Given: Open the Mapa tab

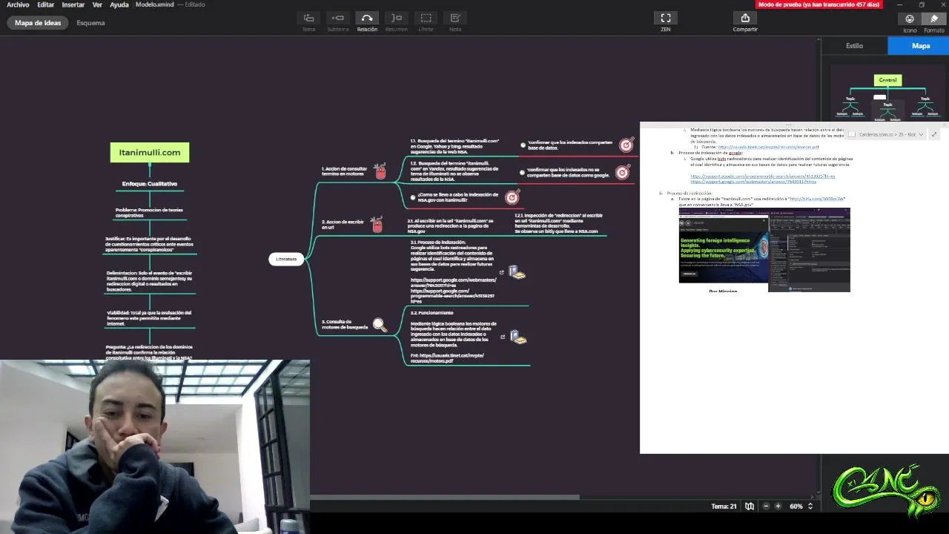Looking at the screenshot, I should coord(920,45).
